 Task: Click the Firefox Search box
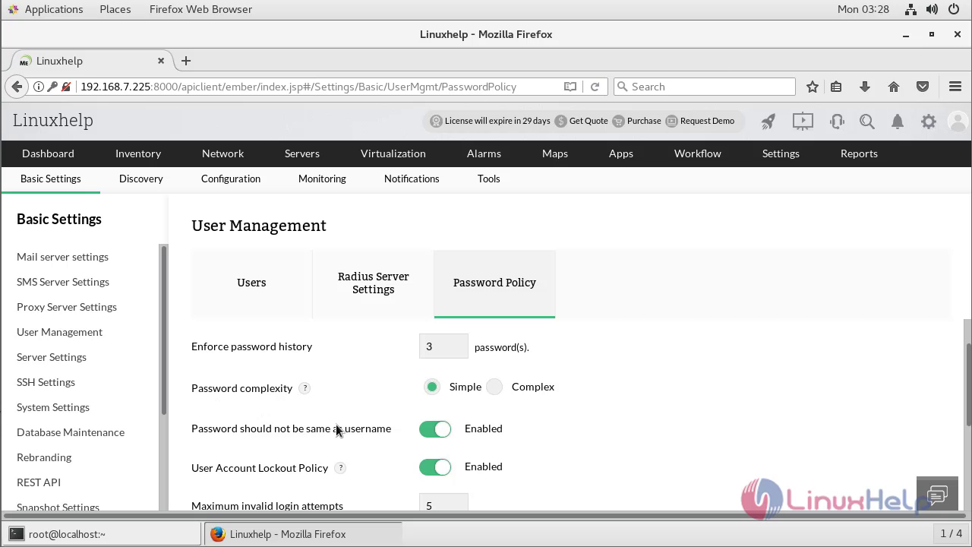click(x=704, y=87)
